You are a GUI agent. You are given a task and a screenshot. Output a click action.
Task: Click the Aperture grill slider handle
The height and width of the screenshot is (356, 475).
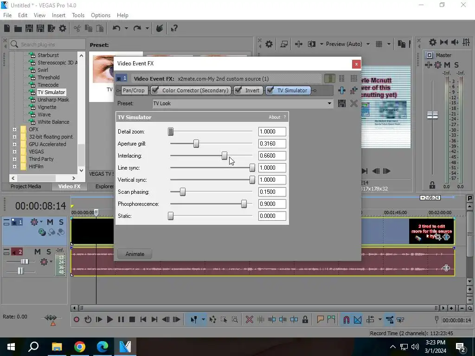pyautogui.click(x=196, y=144)
